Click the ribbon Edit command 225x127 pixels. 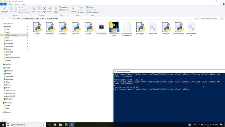coord(80,10)
